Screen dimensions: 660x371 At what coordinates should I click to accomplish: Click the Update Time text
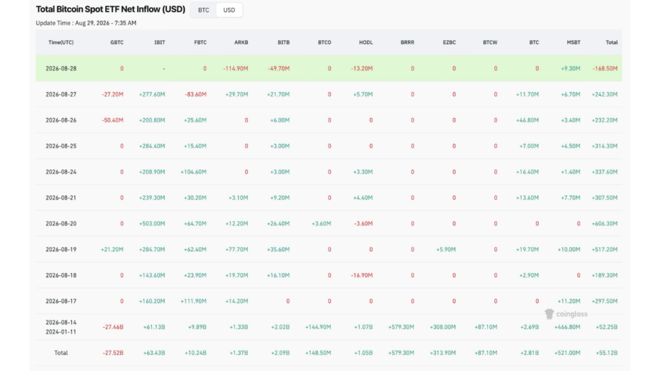click(x=86, y=23)
